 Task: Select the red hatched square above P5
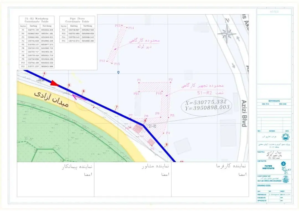coord(151,142)
